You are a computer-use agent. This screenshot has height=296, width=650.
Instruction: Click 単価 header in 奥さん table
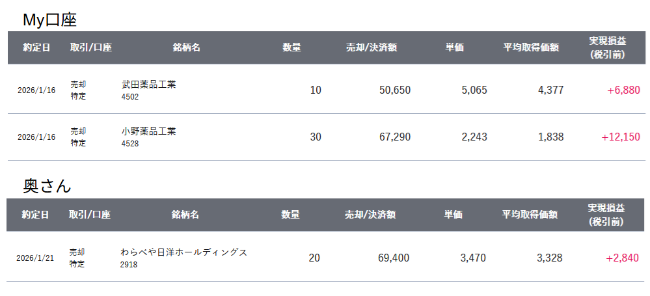pyautogui.click(x=453, y=215)
